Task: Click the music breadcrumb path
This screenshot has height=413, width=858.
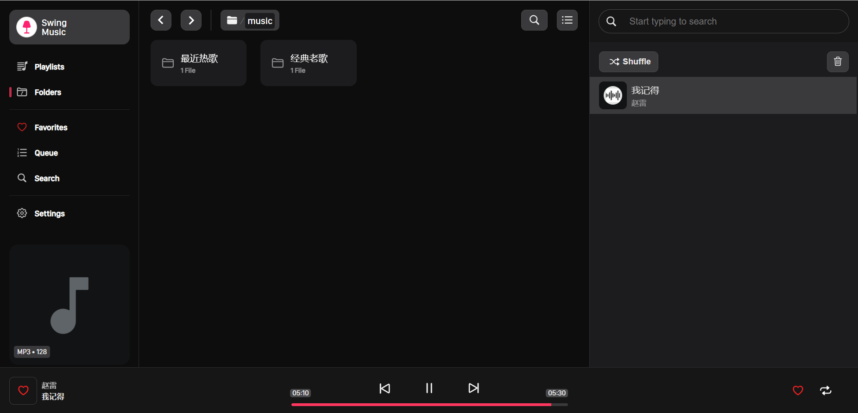Action: (259, 21)
